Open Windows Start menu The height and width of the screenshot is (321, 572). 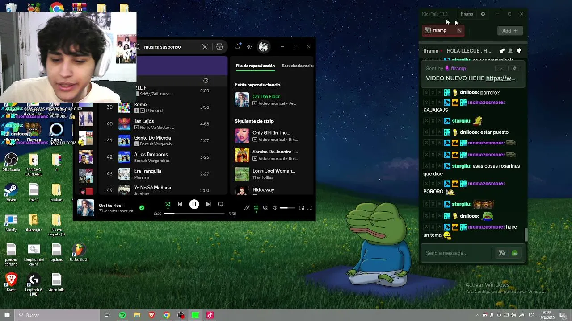[x=7, y=315]
